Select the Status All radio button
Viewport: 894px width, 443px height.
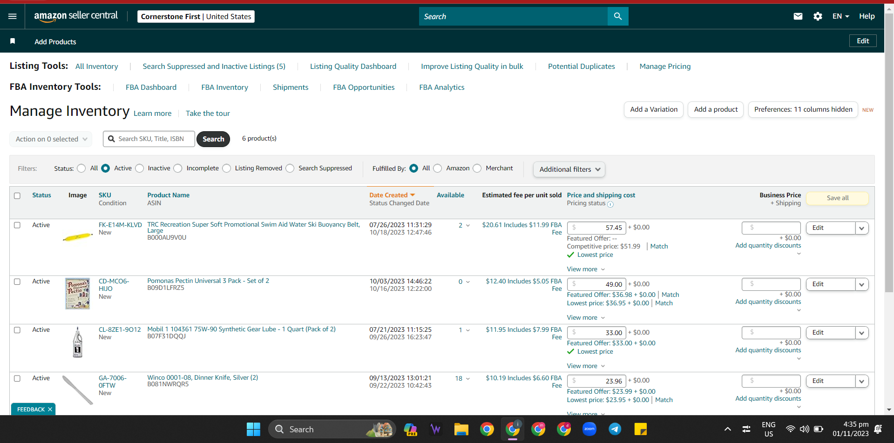coord(81,168)
